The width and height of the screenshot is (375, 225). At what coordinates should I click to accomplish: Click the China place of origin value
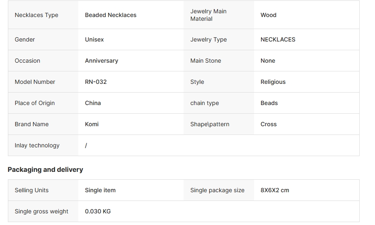pos(93,103)
